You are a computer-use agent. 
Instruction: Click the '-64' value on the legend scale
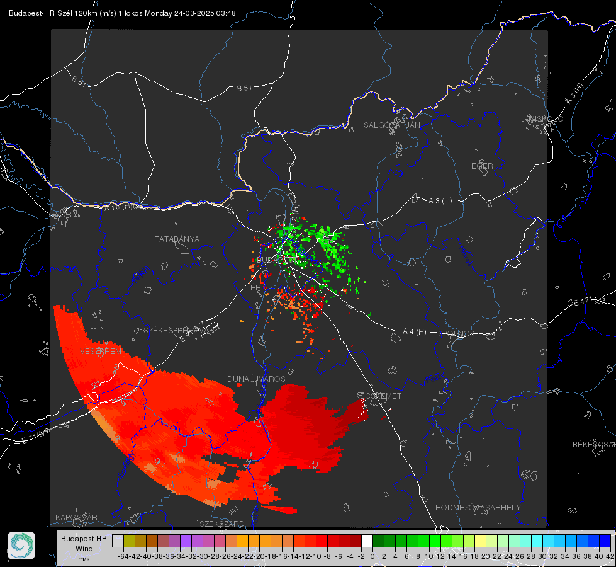[x=124, y=556]
